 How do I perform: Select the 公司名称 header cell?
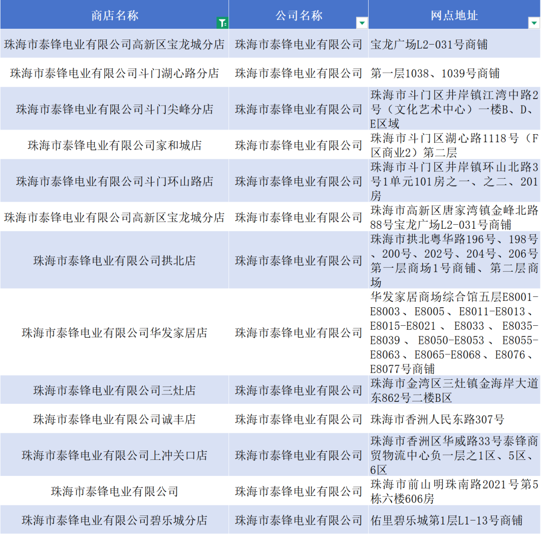[299, 15]
